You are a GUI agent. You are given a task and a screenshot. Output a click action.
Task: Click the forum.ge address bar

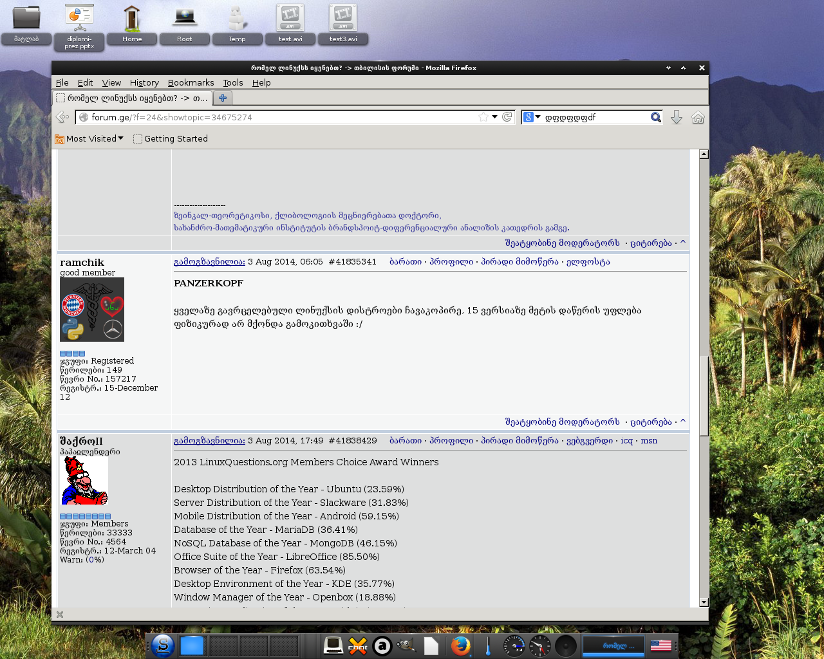point(277,117)
